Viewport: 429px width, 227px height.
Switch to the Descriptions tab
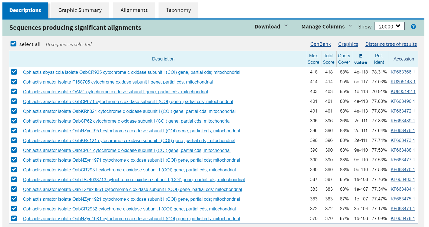[x=25, y=10]
